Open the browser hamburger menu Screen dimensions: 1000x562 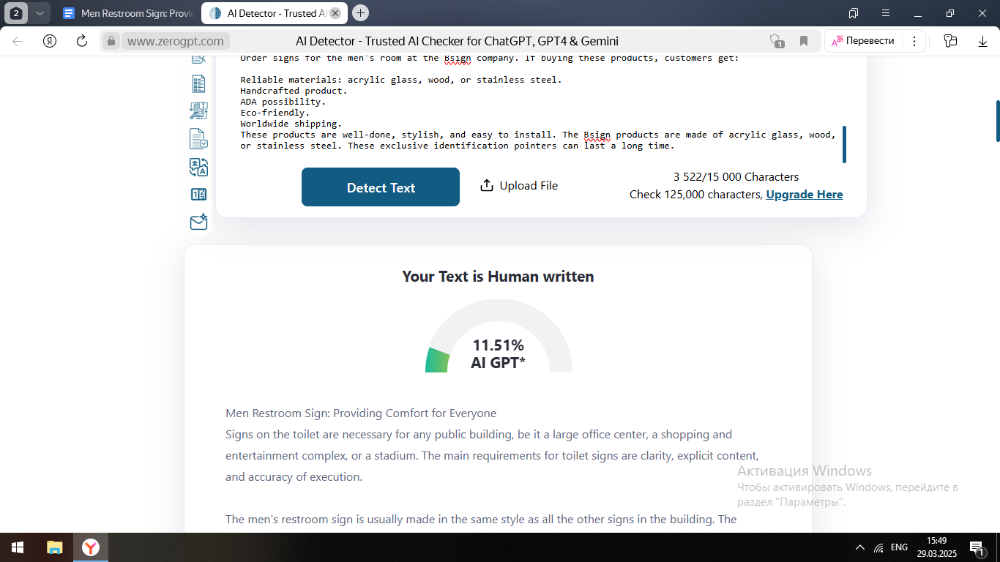coord(886,13)
